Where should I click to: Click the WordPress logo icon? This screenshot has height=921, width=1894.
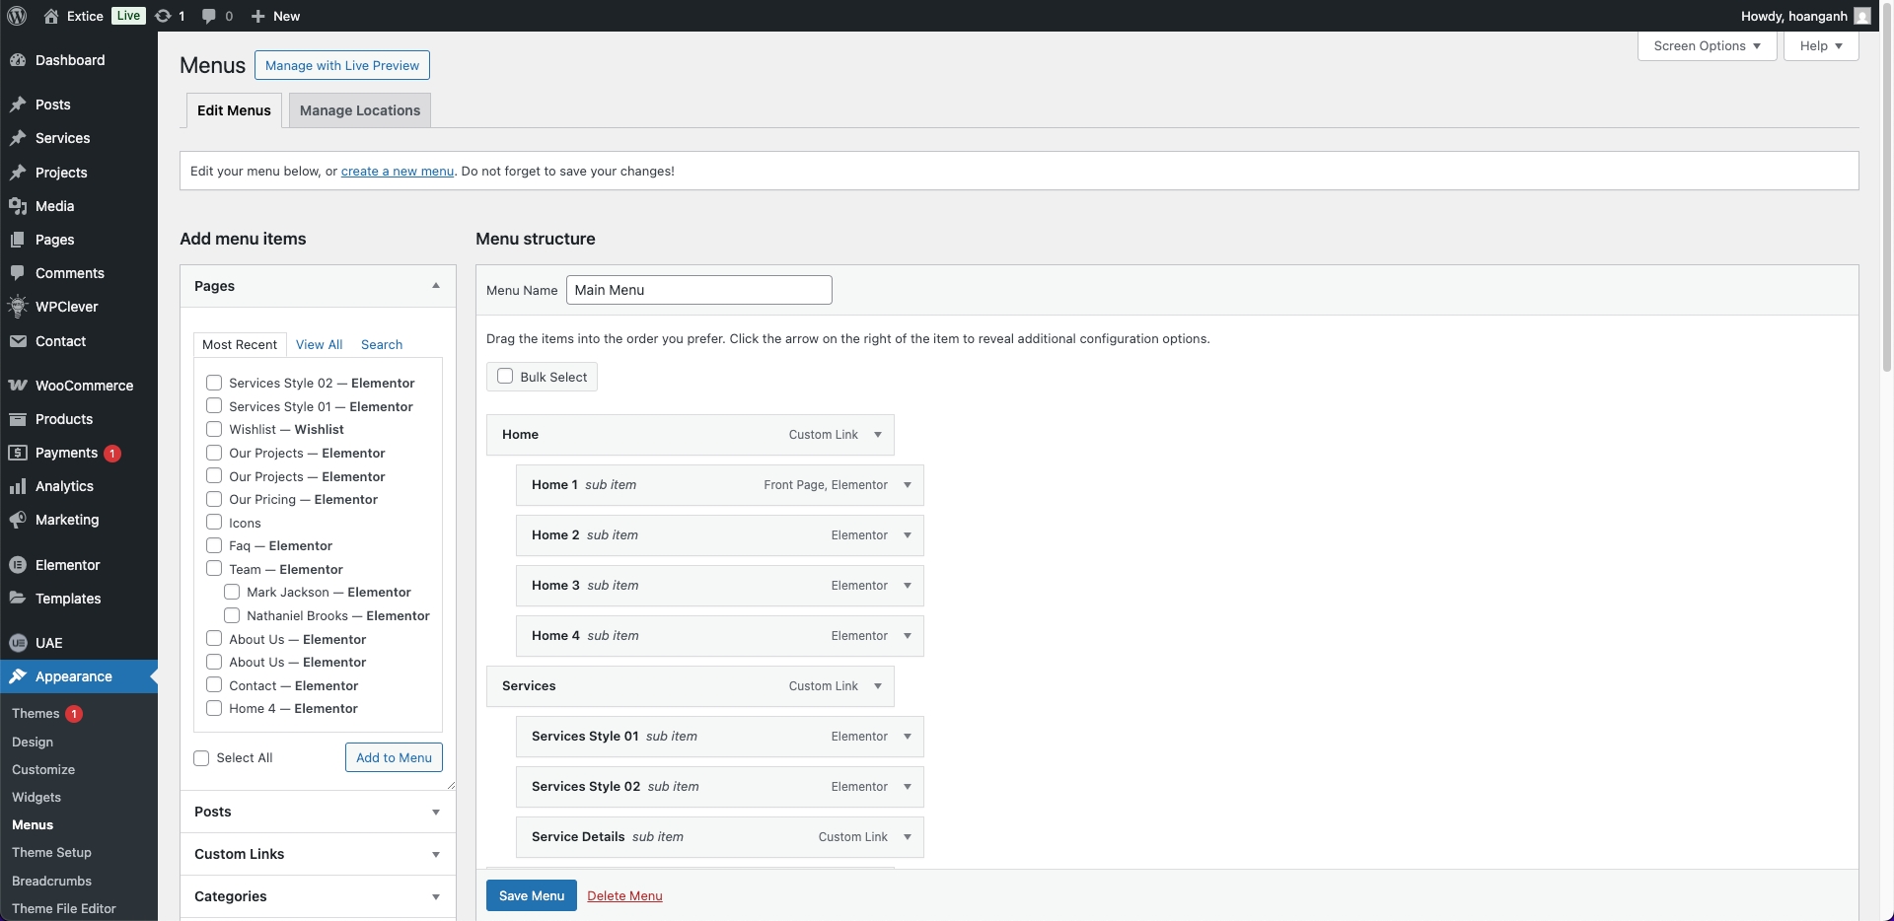click(x=17, y=16)
